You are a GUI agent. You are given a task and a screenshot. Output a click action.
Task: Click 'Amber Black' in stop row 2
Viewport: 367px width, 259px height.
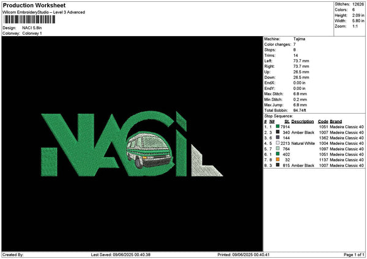click(303, 133)
